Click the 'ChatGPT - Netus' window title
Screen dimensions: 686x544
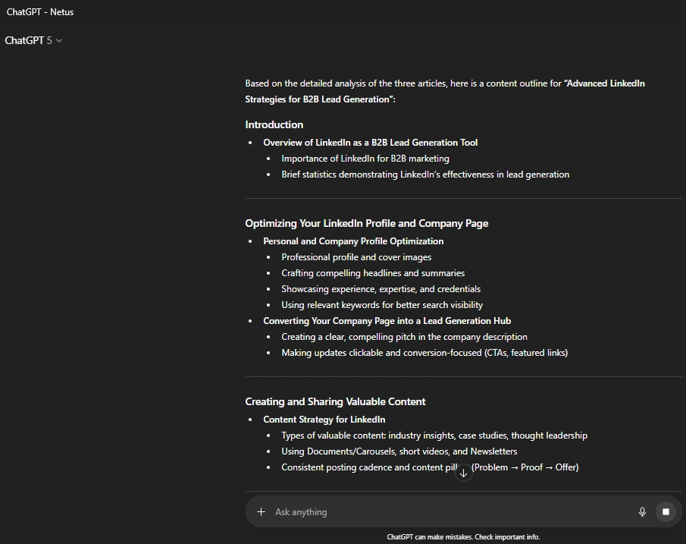[x=40, y=11]
